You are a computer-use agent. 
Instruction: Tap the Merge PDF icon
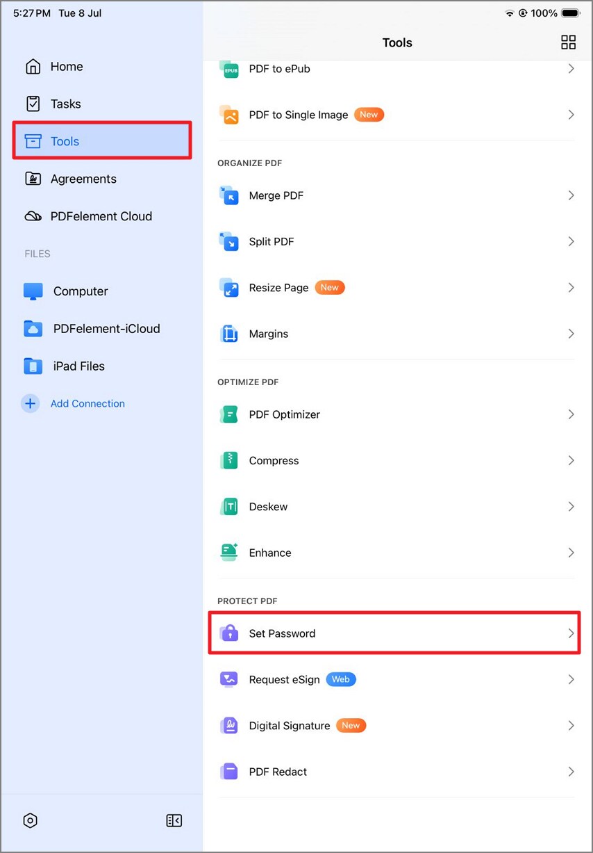coord(228,195)
